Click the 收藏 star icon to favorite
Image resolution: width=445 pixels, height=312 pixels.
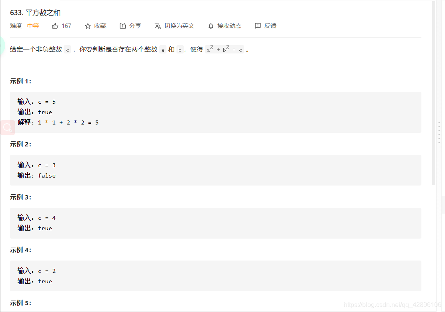(87, 26)
